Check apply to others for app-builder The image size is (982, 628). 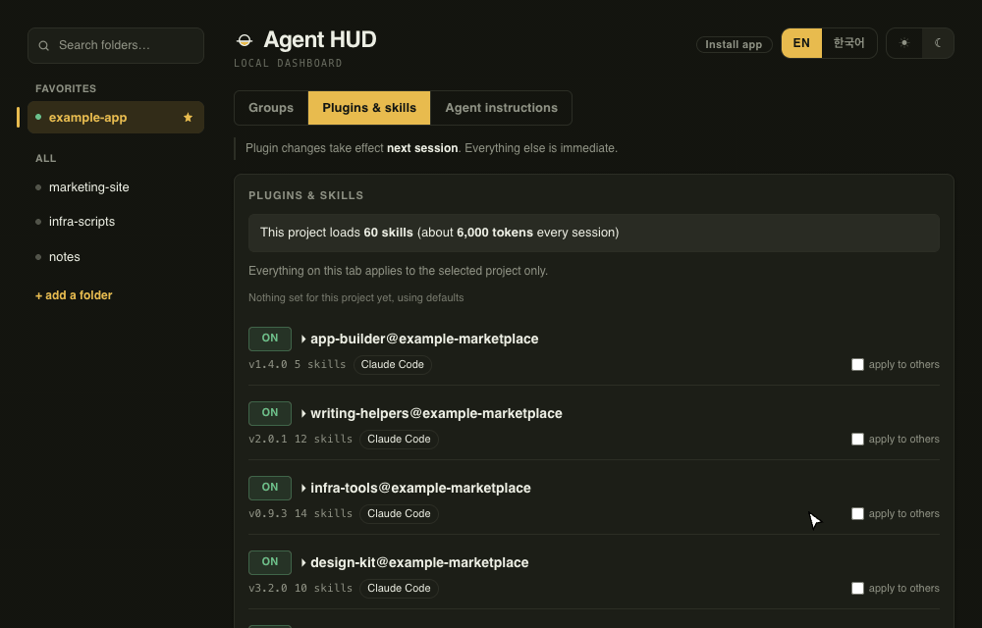[x=857, y=365]
